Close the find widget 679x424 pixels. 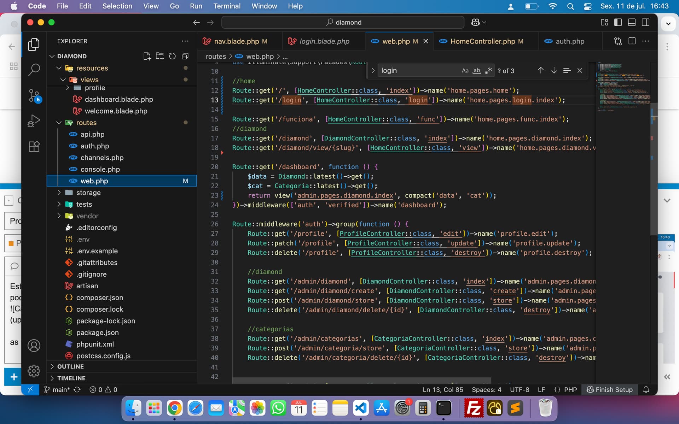pos(580,70)
